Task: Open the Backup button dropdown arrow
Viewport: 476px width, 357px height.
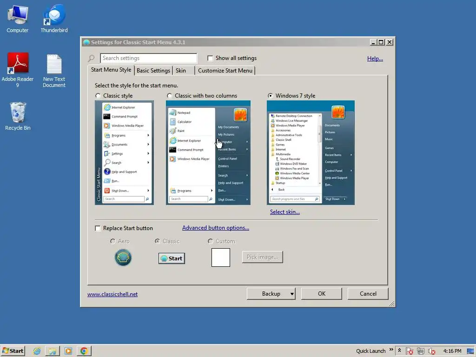Action: point(292,294)
